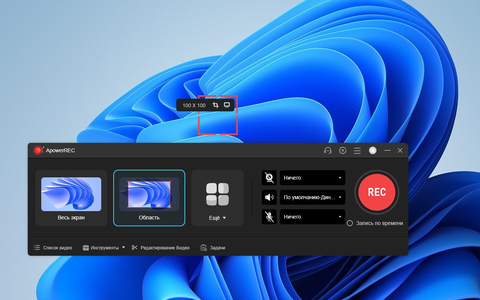Enable Запись по времени radio option

(x=350, y=223)
